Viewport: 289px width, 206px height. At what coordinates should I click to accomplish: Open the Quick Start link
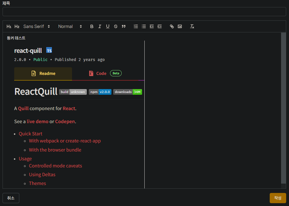[30, 134]
